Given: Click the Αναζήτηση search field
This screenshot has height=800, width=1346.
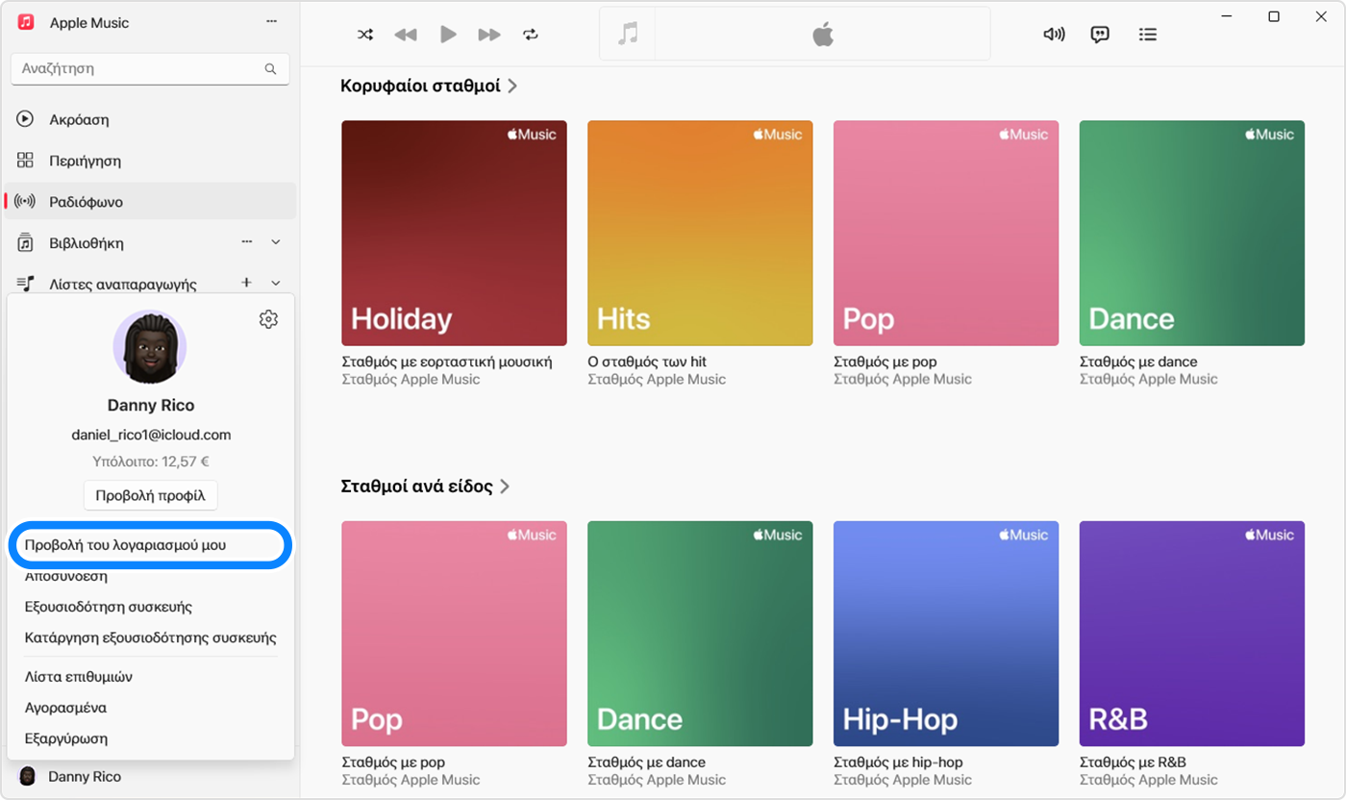Looking at the screenshot, I should [150, 69].
